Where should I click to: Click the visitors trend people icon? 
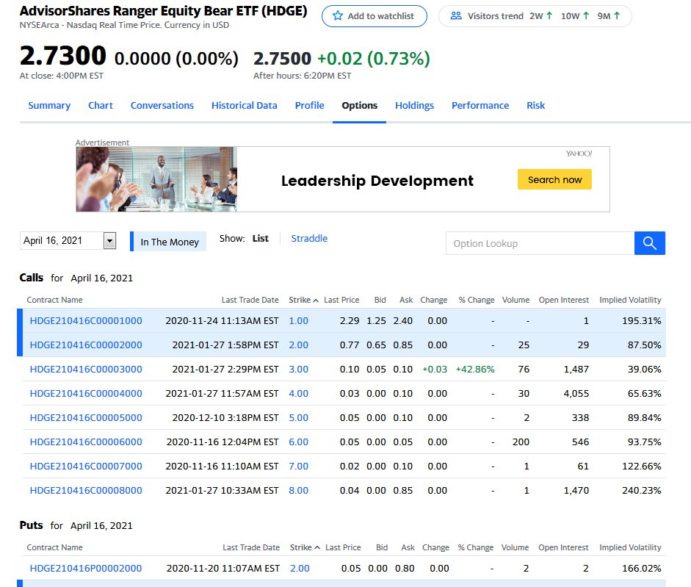point(456,16)
